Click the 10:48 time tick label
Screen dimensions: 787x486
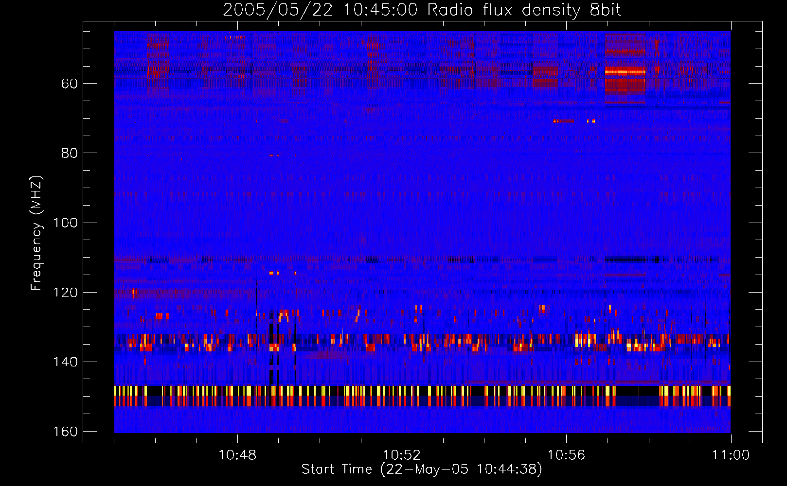tap(237, 455)
